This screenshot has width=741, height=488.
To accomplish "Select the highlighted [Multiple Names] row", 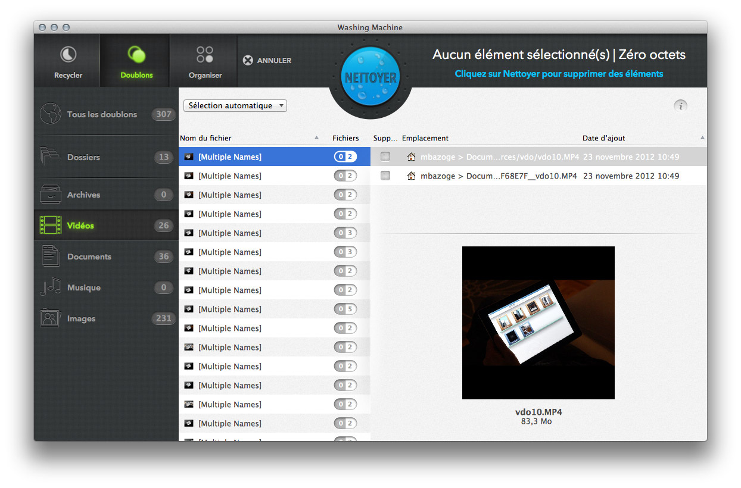I will click(x=275, y=157).
